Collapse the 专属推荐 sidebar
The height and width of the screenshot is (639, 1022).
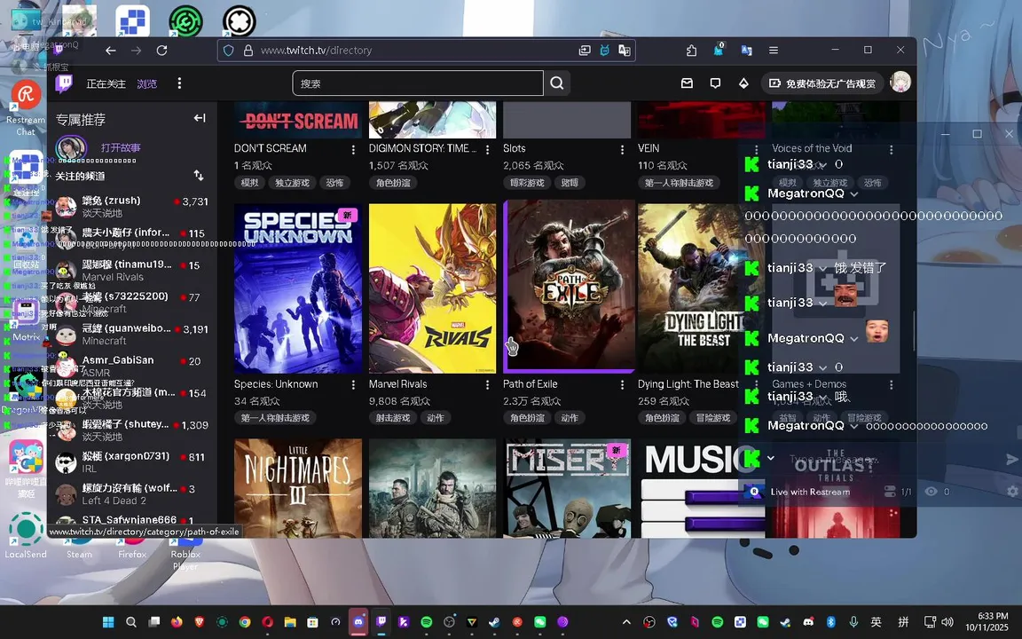coord(200,118)
